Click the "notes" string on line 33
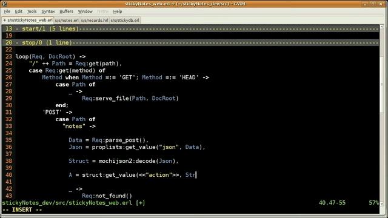 pyautogui.click(x=74, y=126)
